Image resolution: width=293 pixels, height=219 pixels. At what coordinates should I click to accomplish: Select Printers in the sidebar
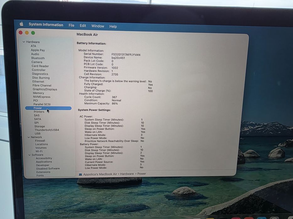click(39, 112)
